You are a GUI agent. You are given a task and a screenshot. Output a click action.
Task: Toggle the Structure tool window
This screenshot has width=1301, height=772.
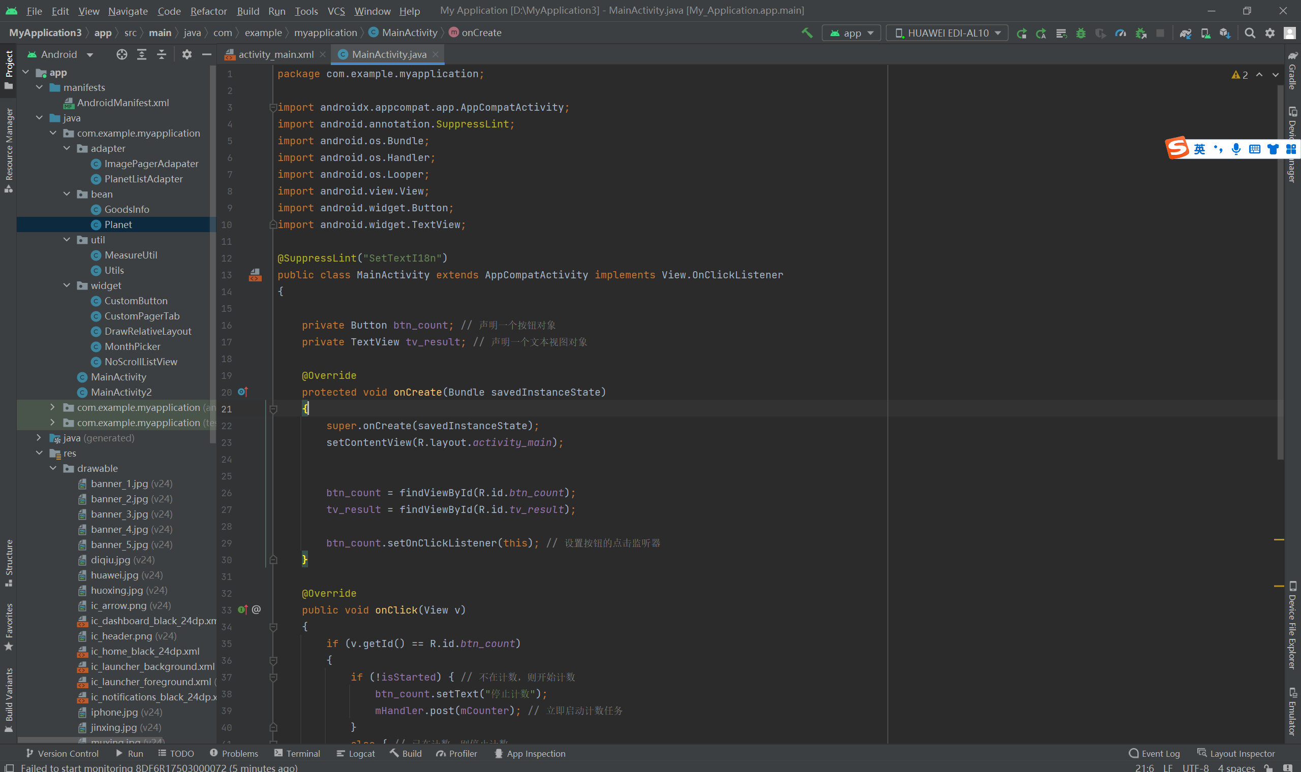tap(9, 563)
